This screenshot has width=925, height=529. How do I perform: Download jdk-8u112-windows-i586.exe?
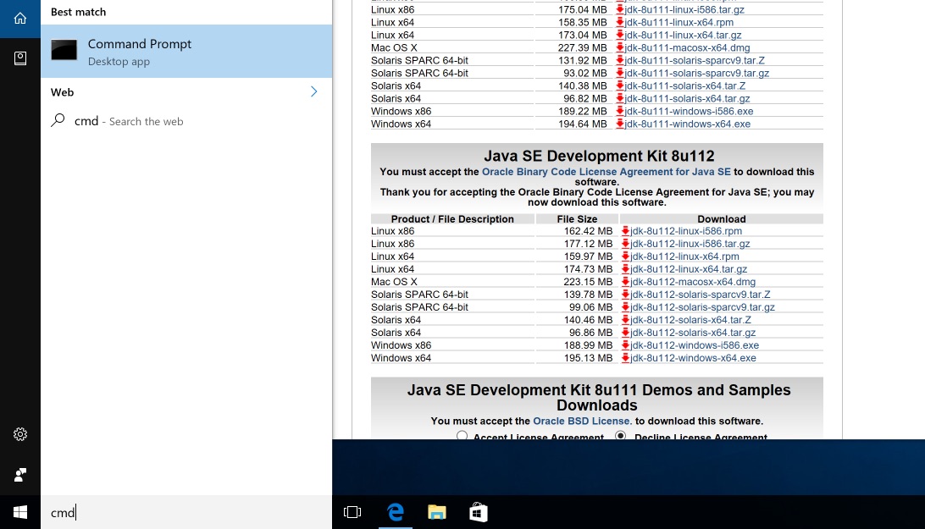pyautogui.click(x=695, y=345)
